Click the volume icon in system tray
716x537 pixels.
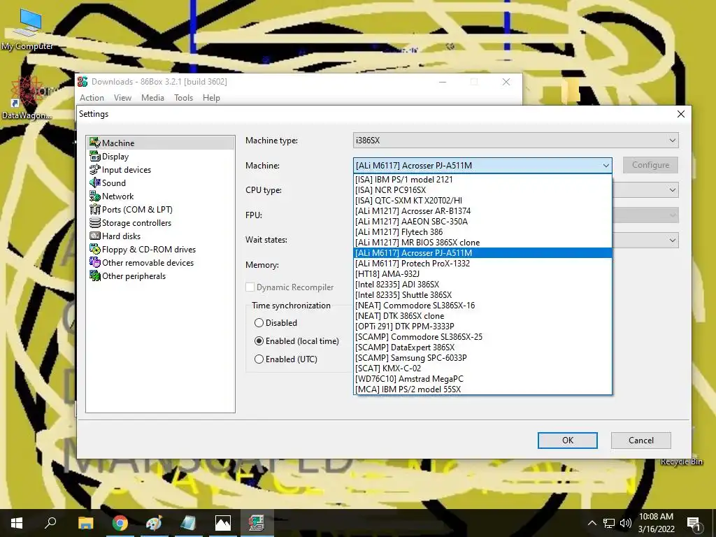click(626, 523)
